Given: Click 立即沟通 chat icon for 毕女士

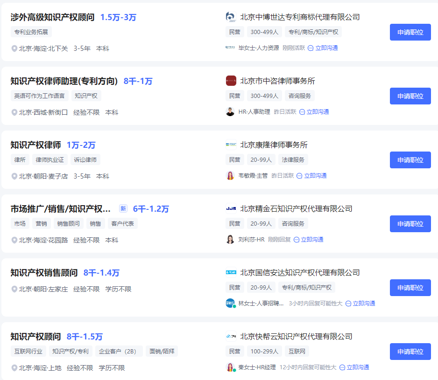Looking at the screenshot, I should pyautogui.click(x=311, y=48).
